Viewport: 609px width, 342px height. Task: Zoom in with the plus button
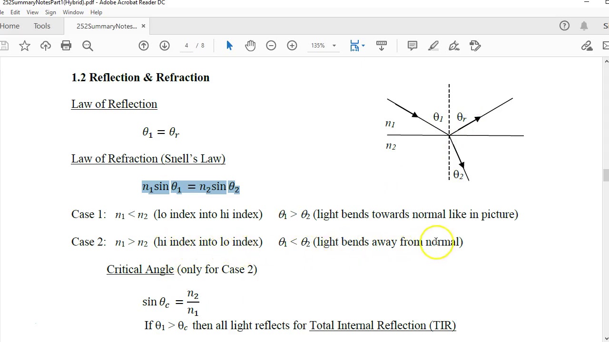(x=292, y=46)
